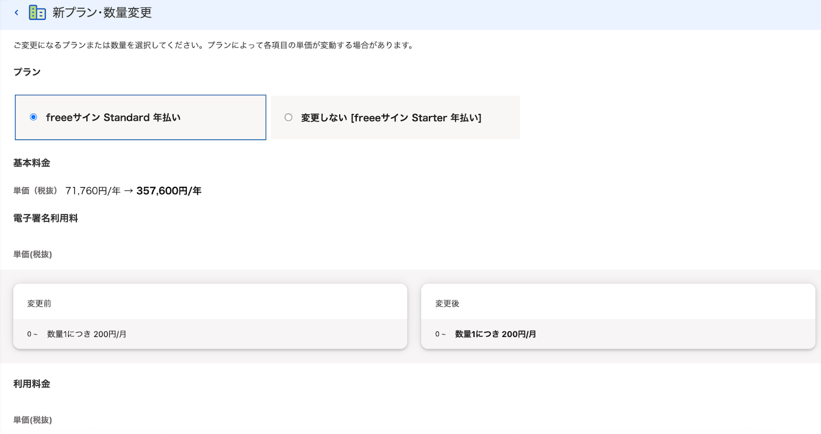Click the building icon beside 新プラン・数量変更
821x434 pixels.
click(x=37, y=12)
